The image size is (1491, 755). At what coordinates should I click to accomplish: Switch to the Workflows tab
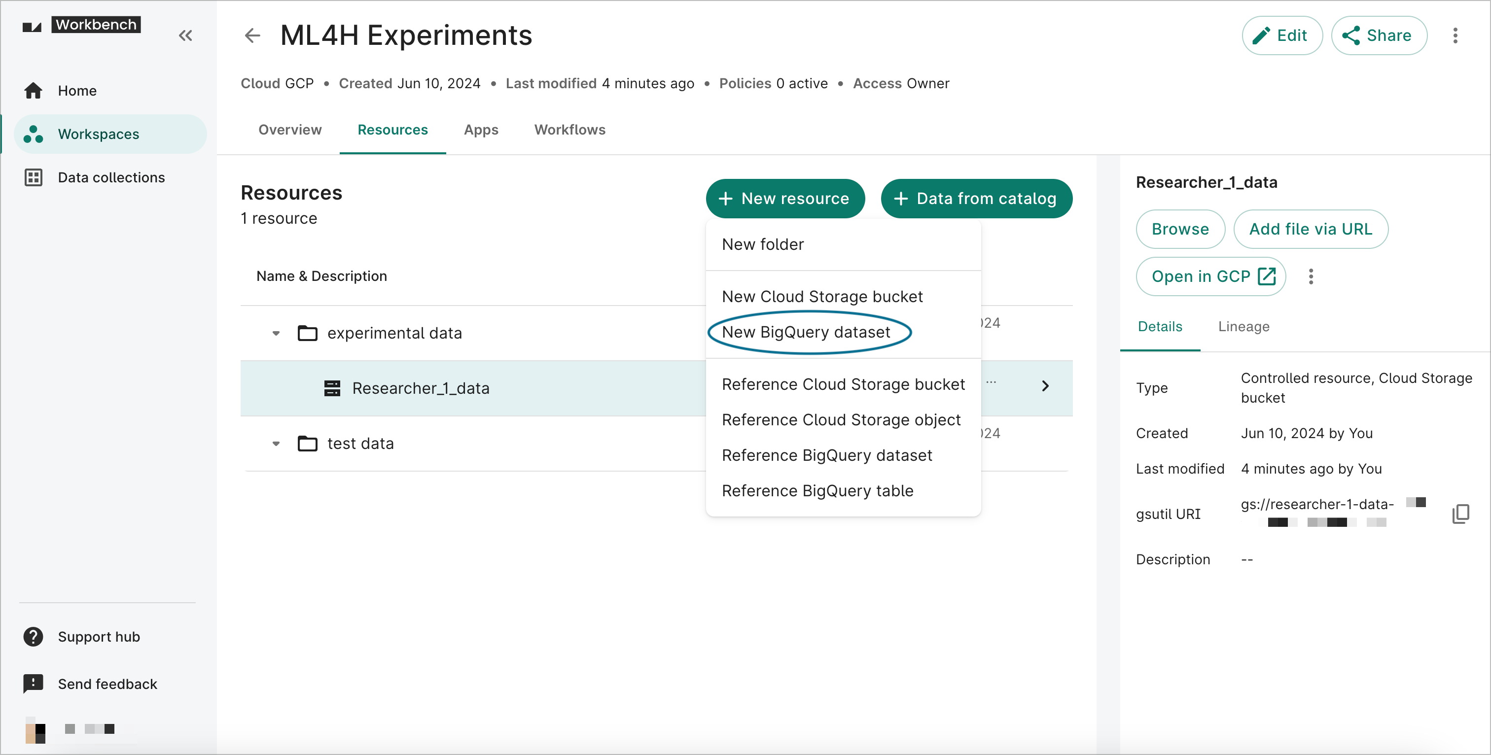(569, 130)
